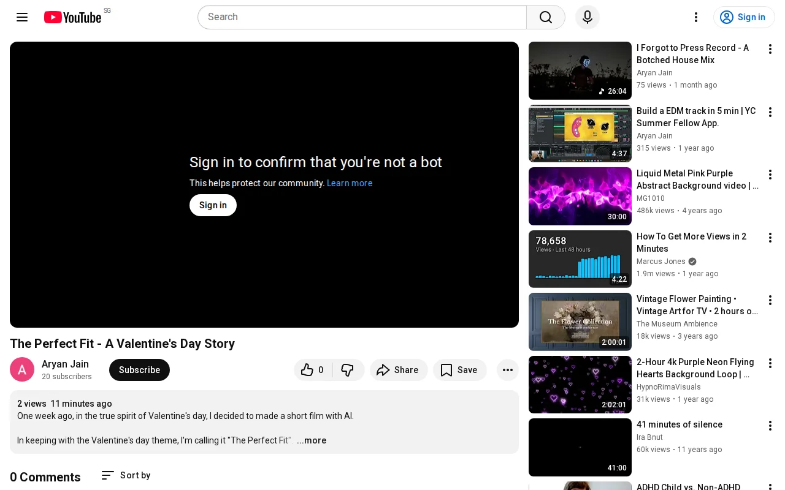Click '1.9m views • 1 year ago' text
The image size is (785, 490).
678,274
